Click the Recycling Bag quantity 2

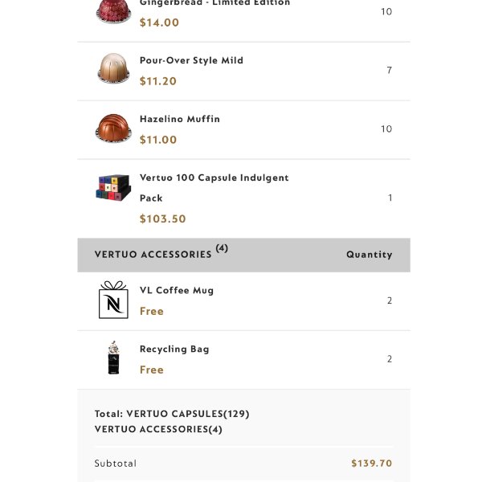click(390, 359)
